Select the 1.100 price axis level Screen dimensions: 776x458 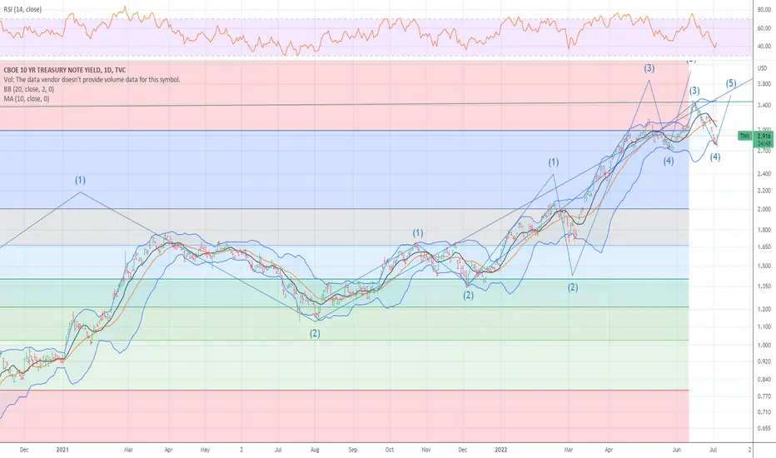click(x=764, y=326)
